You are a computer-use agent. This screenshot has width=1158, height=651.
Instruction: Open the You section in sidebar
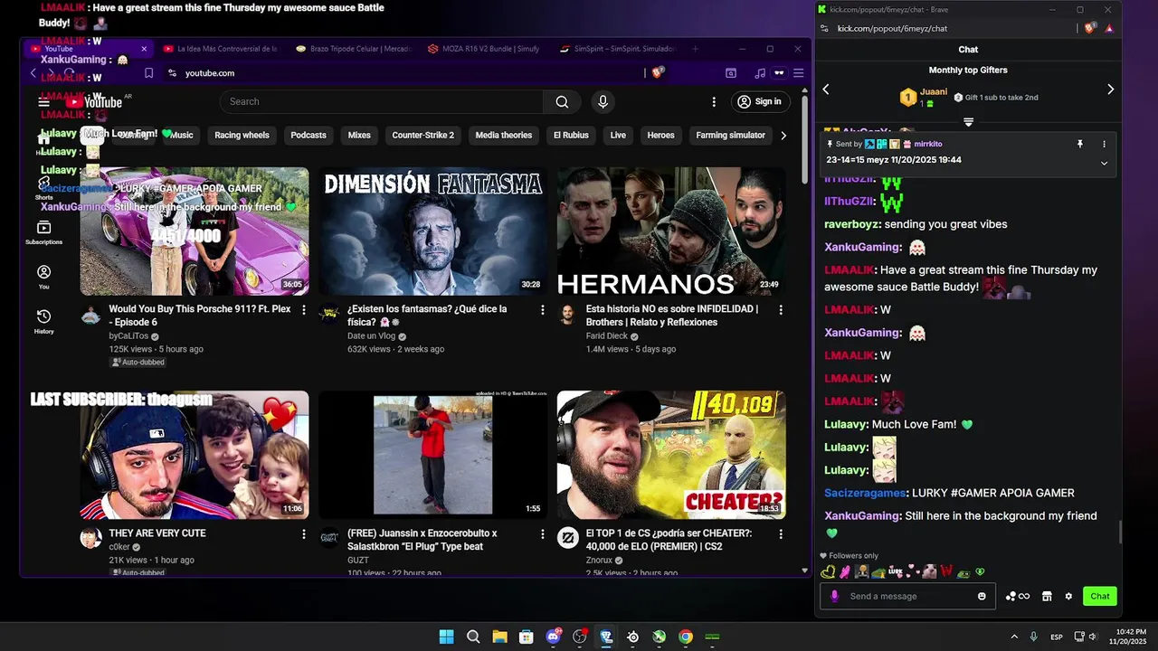coord(43,277)
